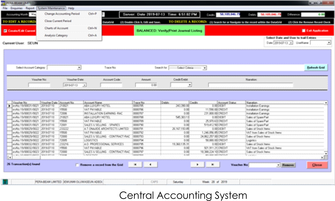
Task: Expand the Search for Select Criteria dropdown
Action: (x=204, y=68)
